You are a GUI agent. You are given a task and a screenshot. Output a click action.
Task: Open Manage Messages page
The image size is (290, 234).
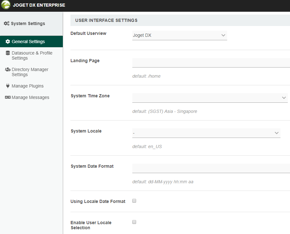click(x=30, y=97)
